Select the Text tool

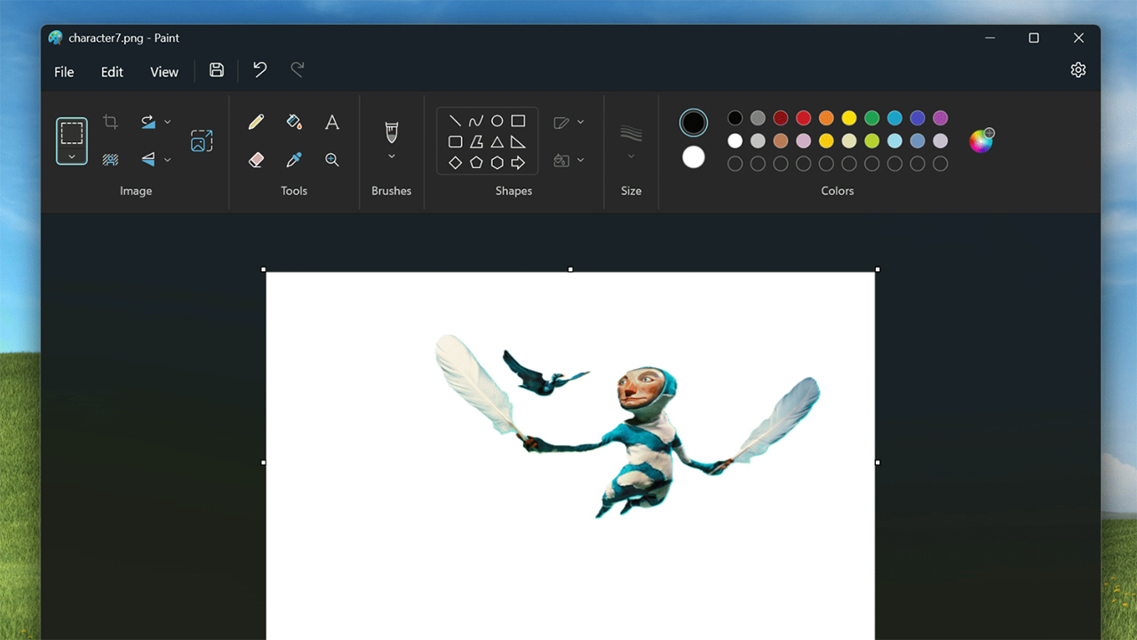(332, 122)
